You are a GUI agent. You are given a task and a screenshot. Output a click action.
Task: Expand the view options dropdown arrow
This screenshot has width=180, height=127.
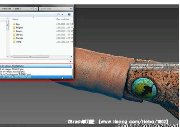pyautogui.click(x=62, y=15)
